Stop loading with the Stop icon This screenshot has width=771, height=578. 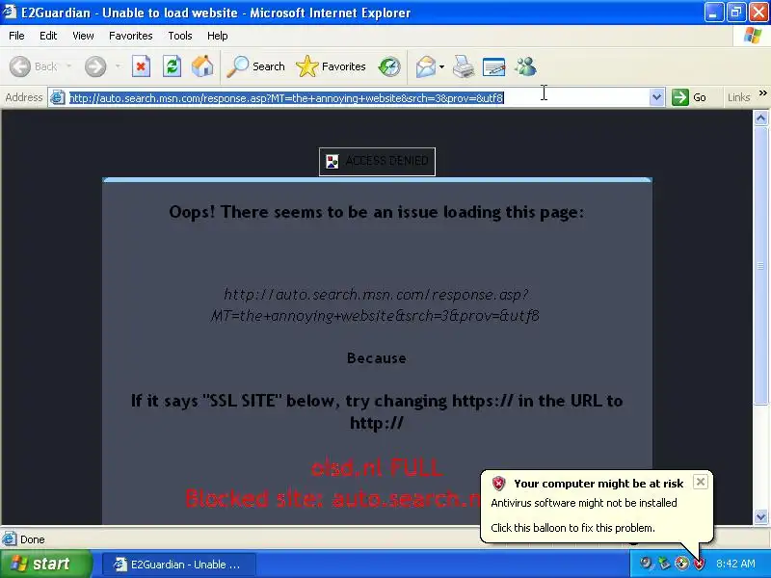141,66
